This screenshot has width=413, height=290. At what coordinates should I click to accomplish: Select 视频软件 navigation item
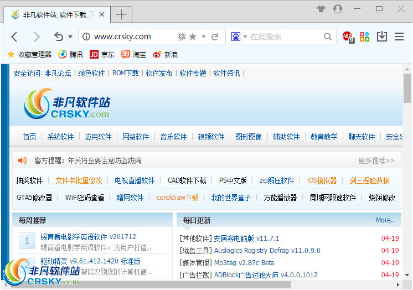pos(211,137)
